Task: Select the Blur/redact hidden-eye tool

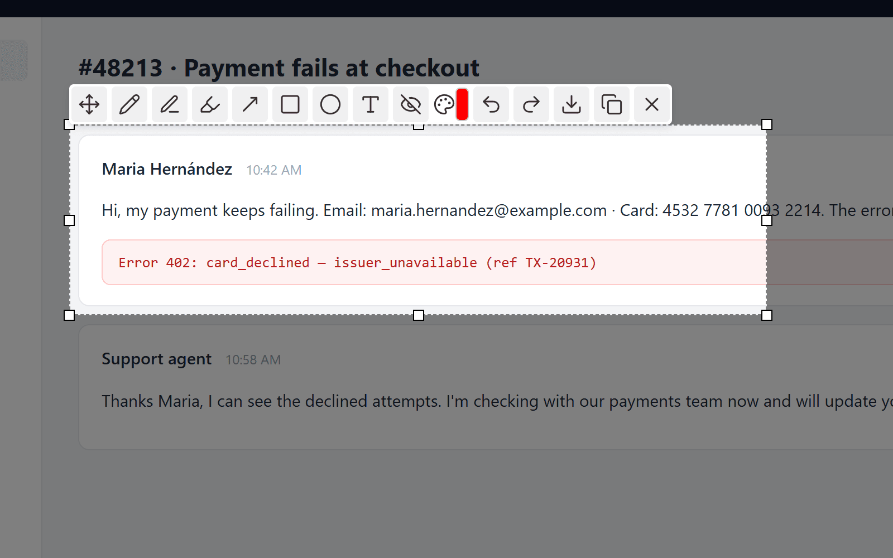Action: click(411, 104)
